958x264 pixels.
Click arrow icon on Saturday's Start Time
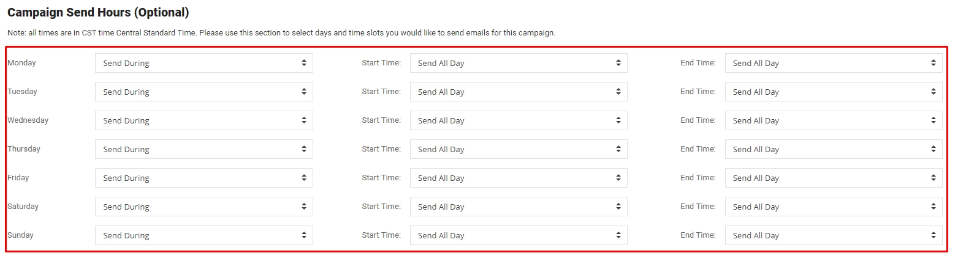(618, 207)
